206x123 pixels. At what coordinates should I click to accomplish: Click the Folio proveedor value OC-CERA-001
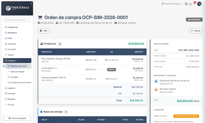pyautogui.click(x=192, y=56)
